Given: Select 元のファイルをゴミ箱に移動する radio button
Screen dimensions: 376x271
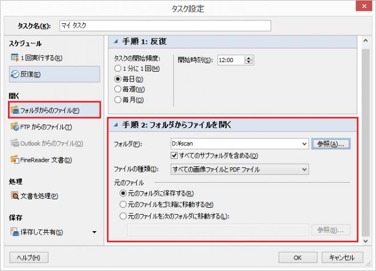Looking at the screenshot, I should pos(123,204).
